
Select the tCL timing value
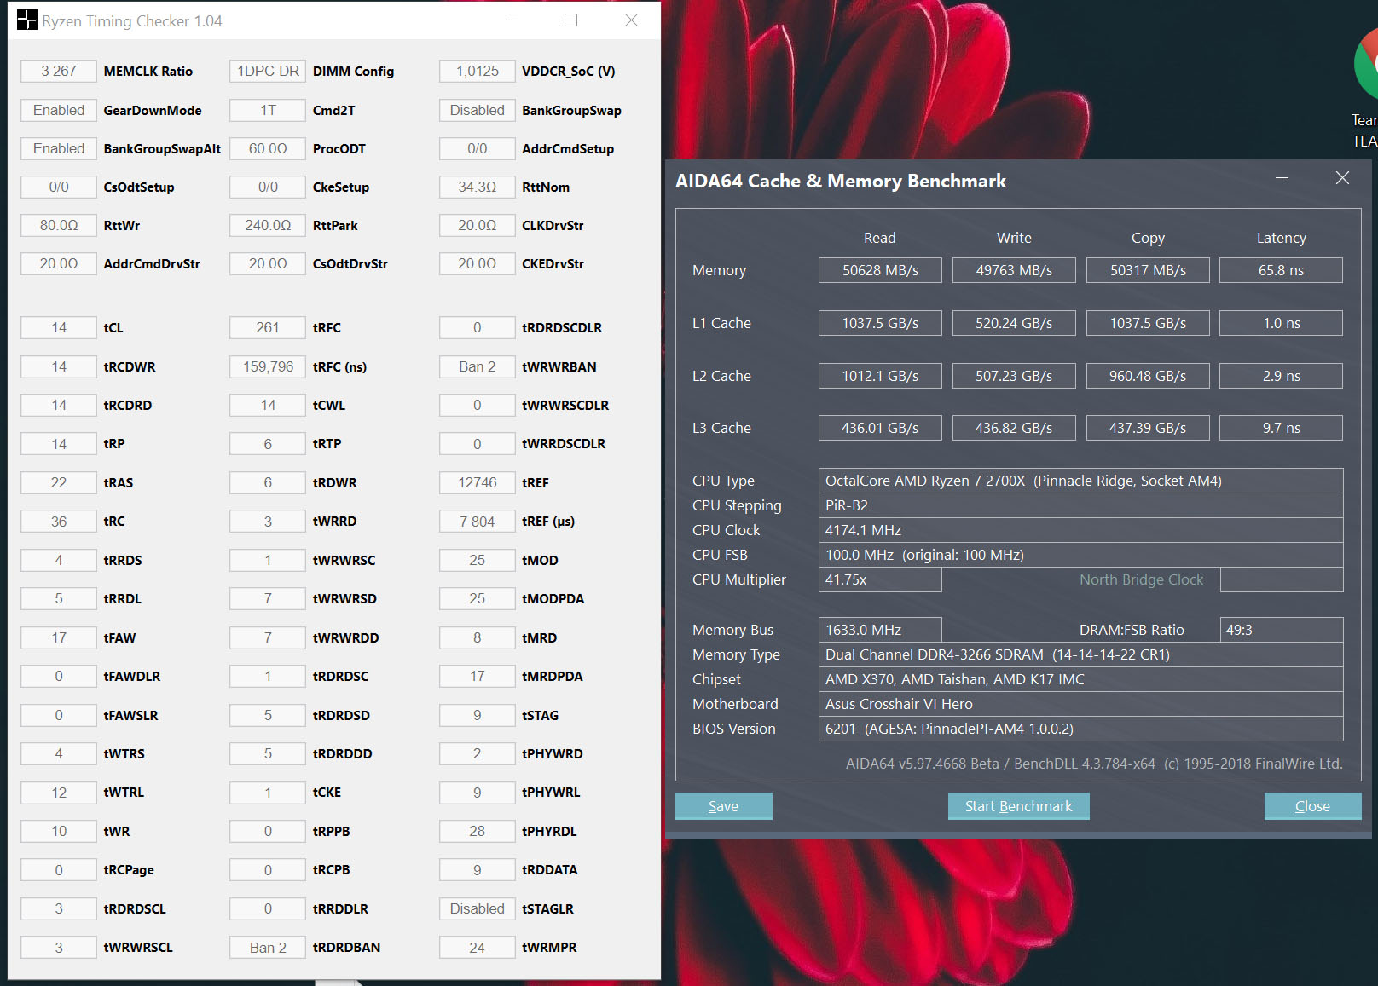59,328
